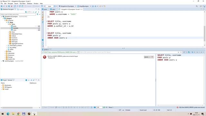This screenshot has width=206, height=116.
Task: Select the Data types folder
Action: tap(14, 42)
